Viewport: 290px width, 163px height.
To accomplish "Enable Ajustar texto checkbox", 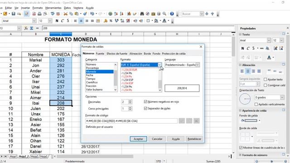I will point(266,80).
